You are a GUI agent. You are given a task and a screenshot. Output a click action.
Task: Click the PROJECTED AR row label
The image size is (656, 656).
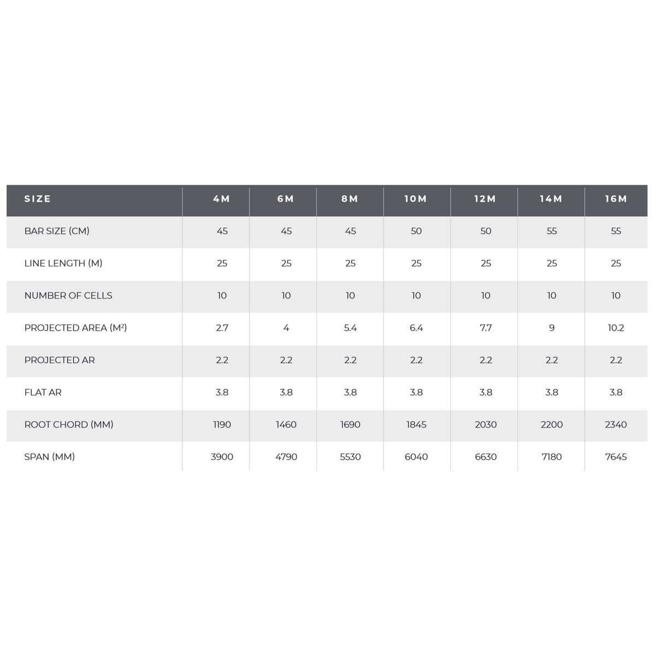point(60,360)
